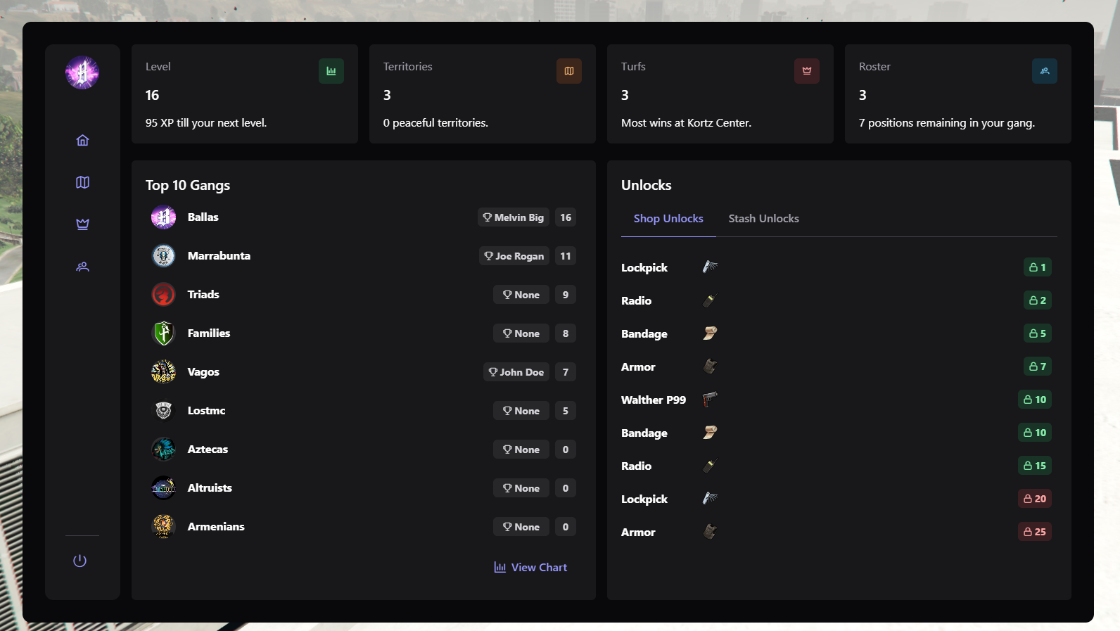Click the Level card chart icon
This screenshot has width=1120, height=631.
331,71
